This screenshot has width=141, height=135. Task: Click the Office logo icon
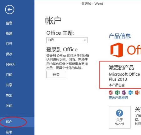[x=117, y=50]
